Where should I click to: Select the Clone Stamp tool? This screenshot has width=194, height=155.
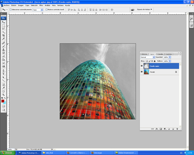3,50
